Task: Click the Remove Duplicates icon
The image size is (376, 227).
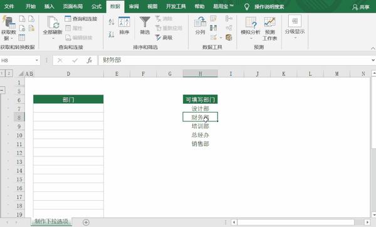Action: [x=213, y=28]
